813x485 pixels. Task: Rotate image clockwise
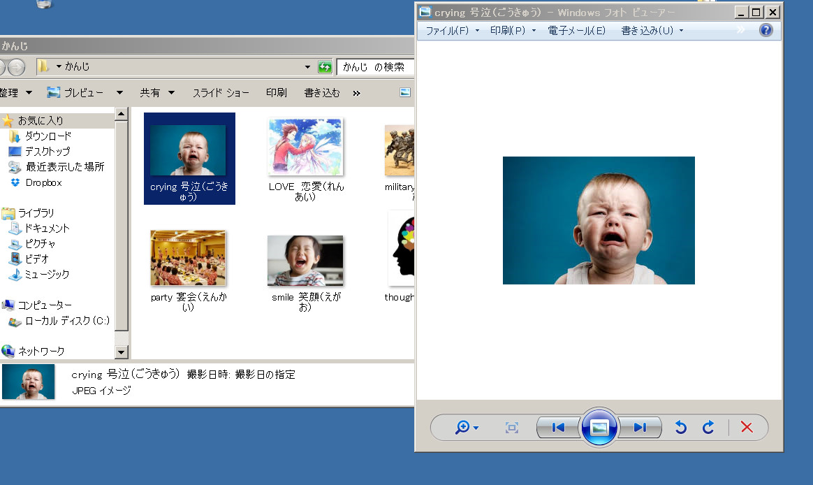708,428
